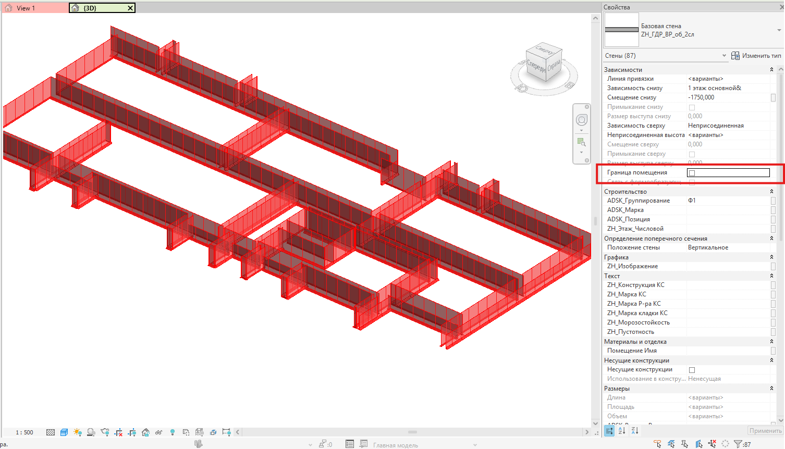
Task: Click the Применить button
Action: (765, 431)
